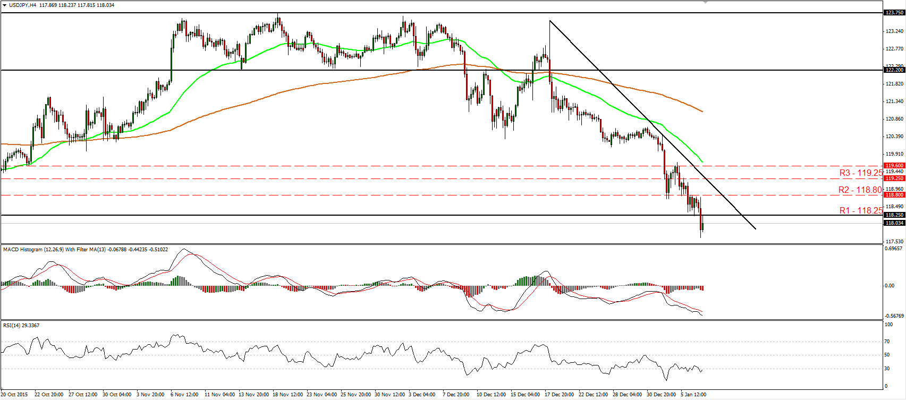The height and width of the screenshot is (400, 906).
Task: Click the 5 Jan 12:00 time label
Action: [693, 394]
